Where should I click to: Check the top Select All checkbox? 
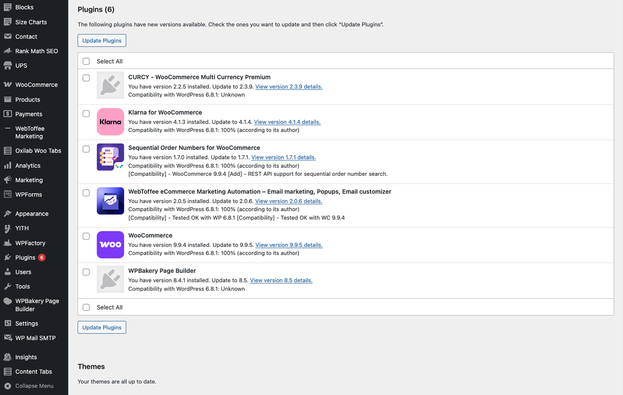pyautogui.click(x=86, y=61)
